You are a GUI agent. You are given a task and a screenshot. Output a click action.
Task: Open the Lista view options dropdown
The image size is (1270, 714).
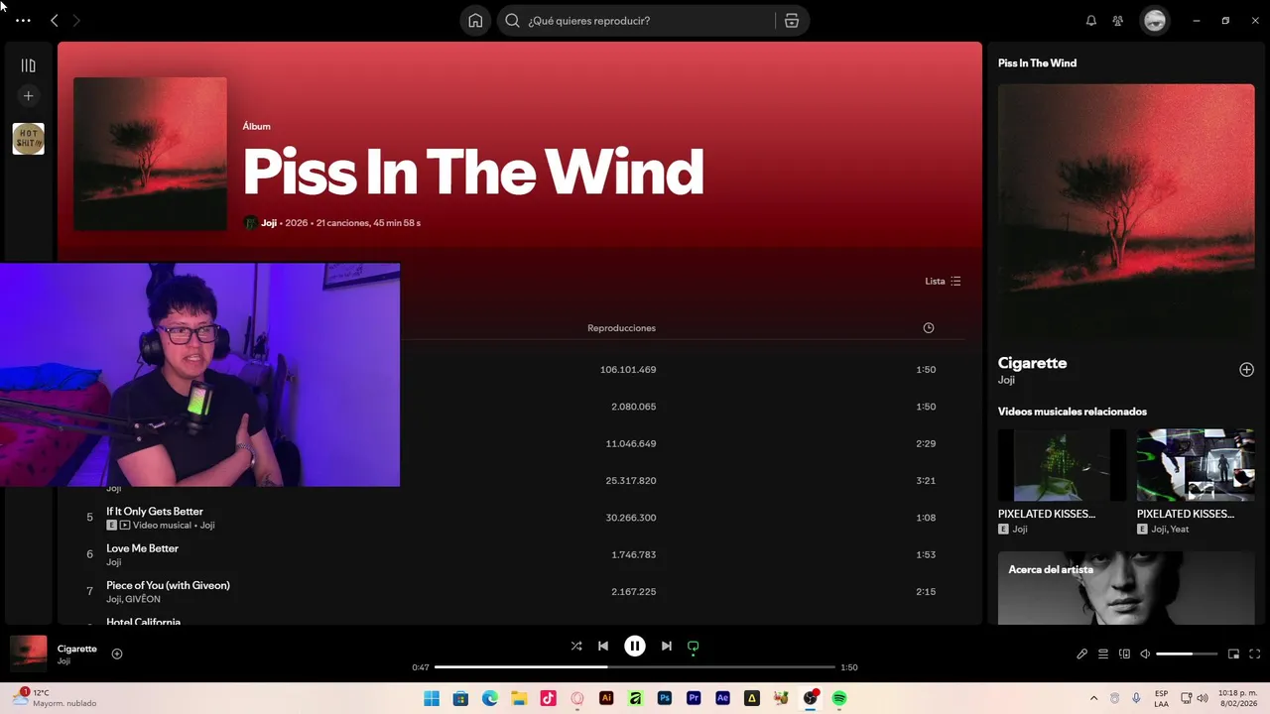click(x=943, y=281)
